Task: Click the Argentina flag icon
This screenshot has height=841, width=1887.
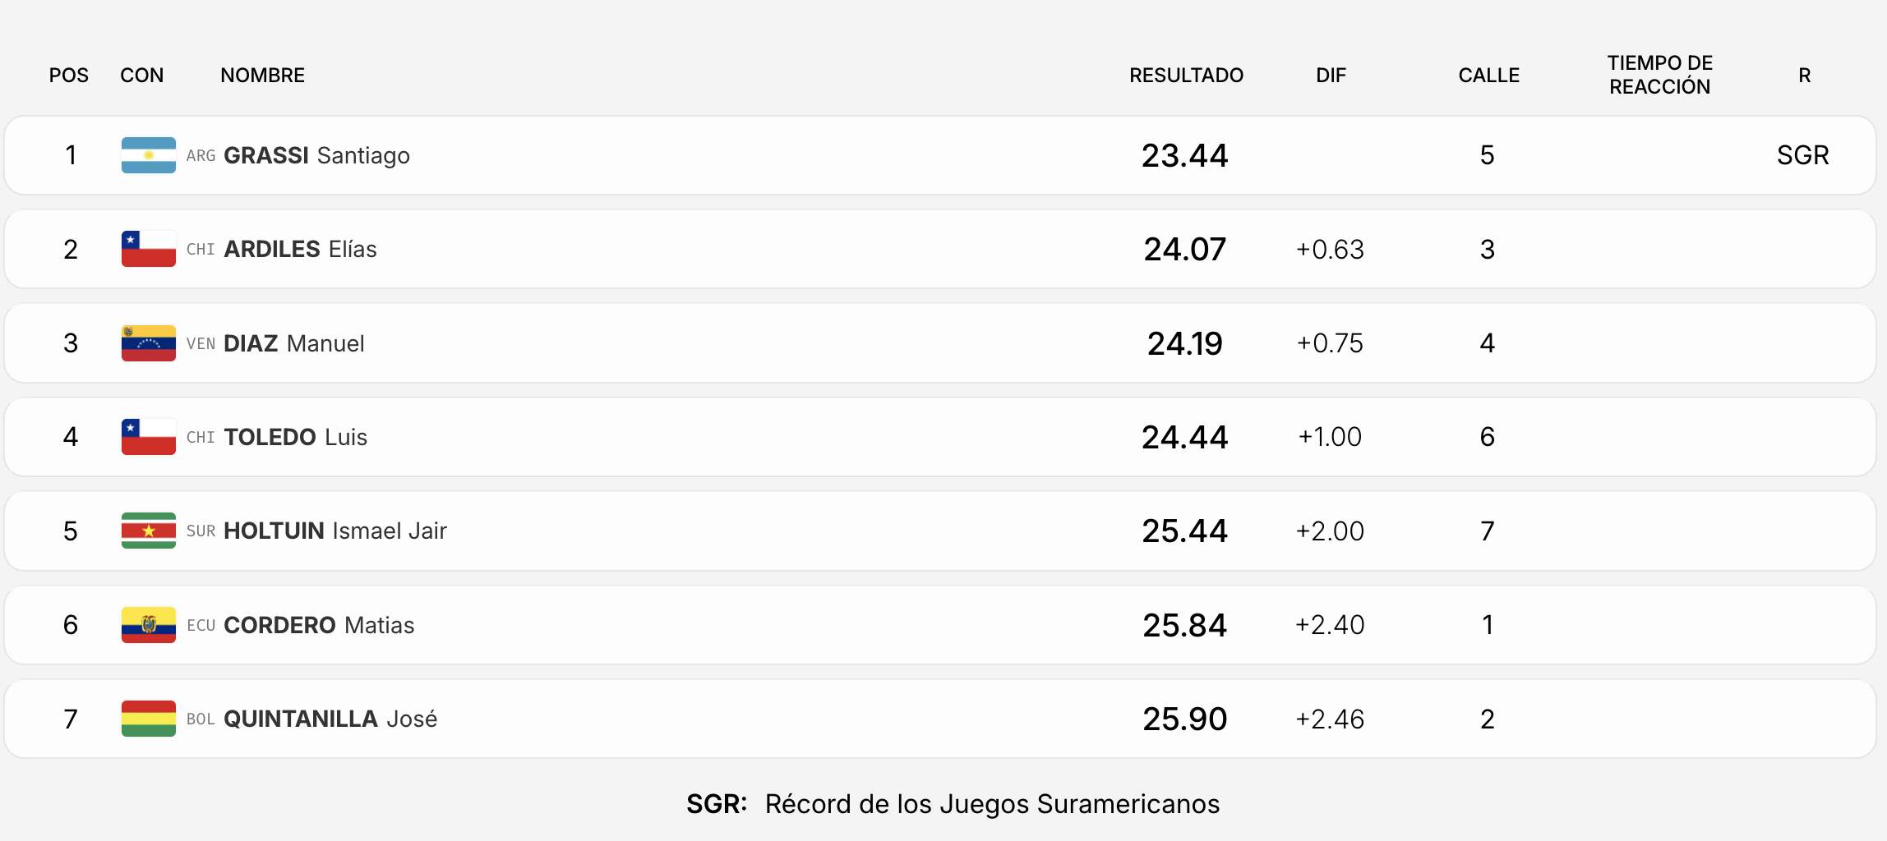Action: click(149, 155)
